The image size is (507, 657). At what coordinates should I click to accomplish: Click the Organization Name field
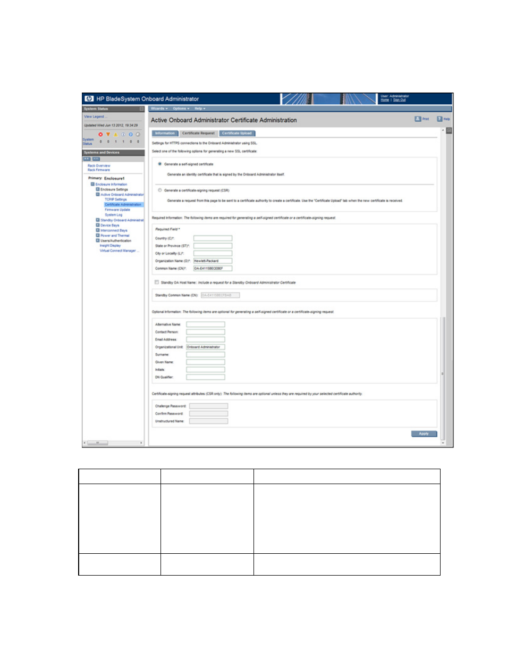(x=213, y=261)
